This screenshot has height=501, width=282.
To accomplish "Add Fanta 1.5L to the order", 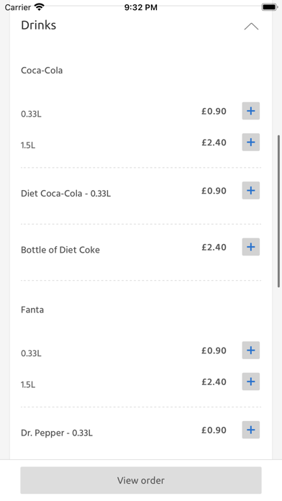I will [250, 382].
